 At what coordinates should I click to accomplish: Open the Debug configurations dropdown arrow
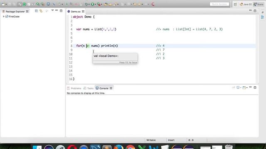coord(89,4)
